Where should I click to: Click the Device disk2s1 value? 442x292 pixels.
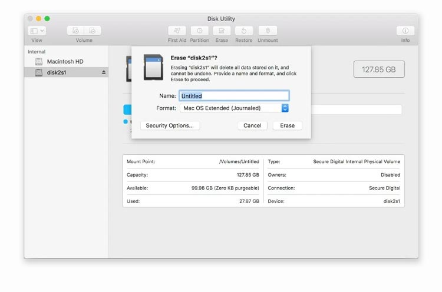(x=391, y=201)
